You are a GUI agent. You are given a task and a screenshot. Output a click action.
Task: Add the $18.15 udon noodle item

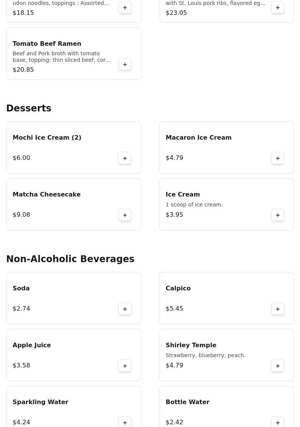(125, 8)
